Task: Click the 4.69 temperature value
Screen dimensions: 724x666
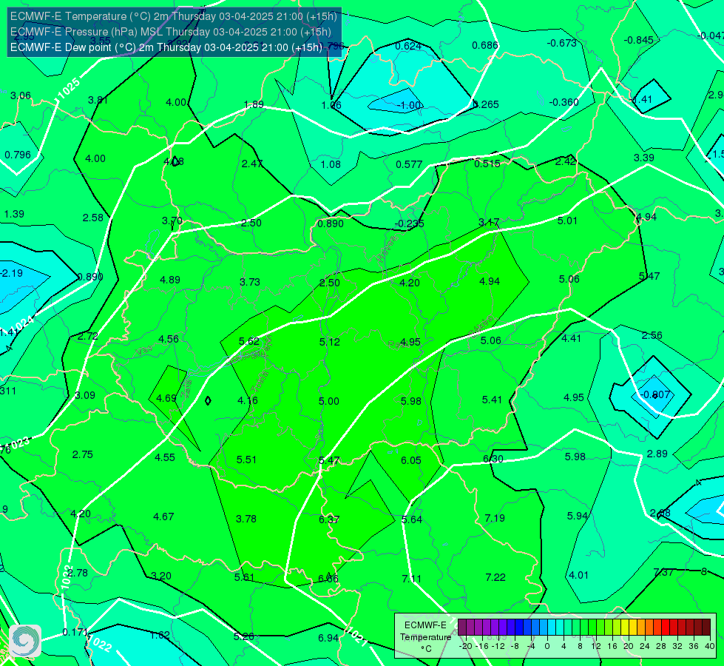Action: [166, 398]
